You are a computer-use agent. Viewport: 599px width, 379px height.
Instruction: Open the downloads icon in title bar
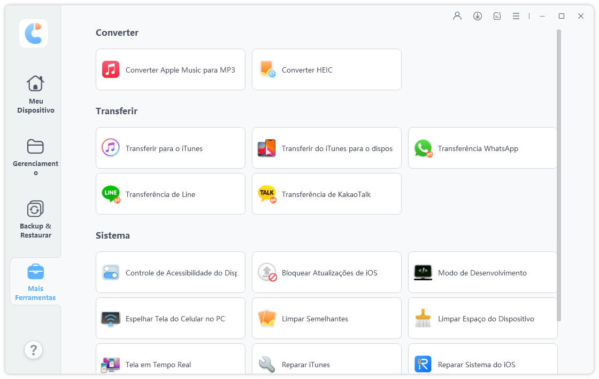(478, 16)
